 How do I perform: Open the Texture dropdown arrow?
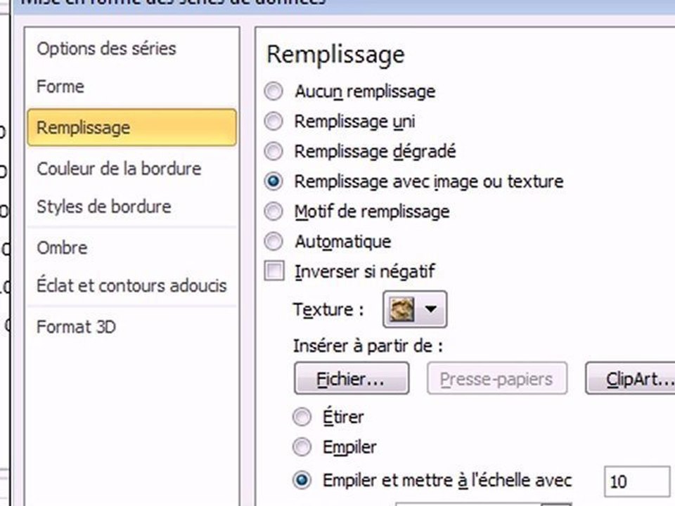click(430, 309)
